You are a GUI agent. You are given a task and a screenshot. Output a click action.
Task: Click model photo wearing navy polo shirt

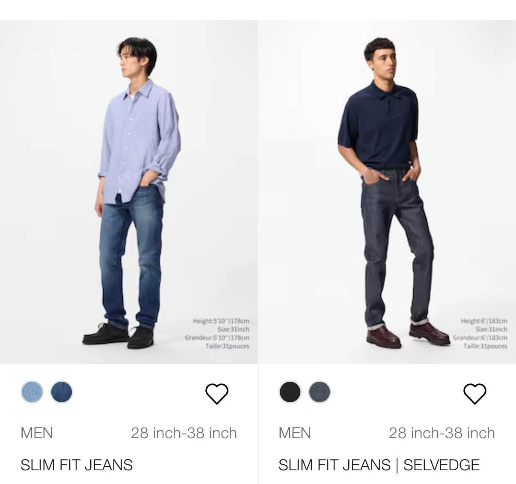387,192
